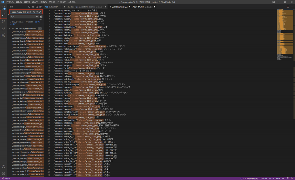Screen dimensions: 295x180
Task: Click the feedback icon in status bar
Action: coord(288,178)
